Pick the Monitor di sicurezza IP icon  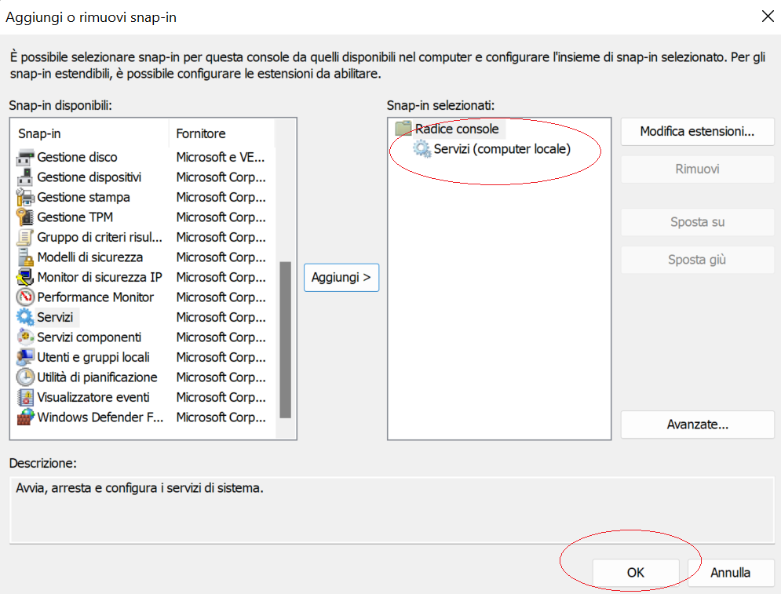tap(25, 277)
